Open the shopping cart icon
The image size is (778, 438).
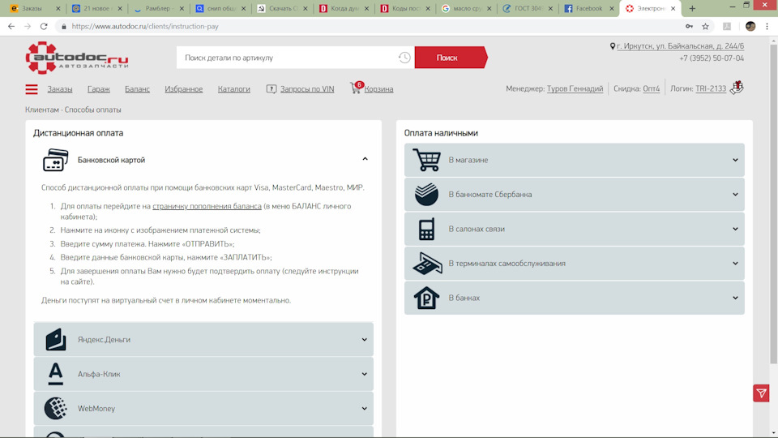[x=356, y=88]
